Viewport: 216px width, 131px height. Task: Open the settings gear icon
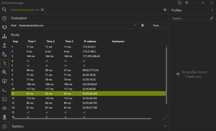tap(4, 126)
